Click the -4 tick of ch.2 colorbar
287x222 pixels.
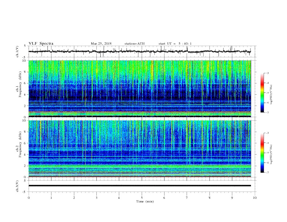click(x=267, y=143)
